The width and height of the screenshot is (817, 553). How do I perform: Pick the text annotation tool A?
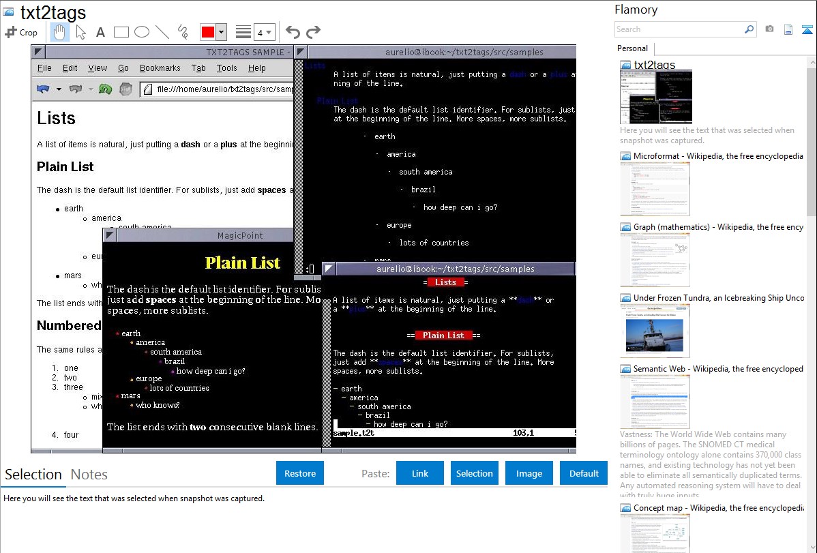[x=100, y=32]
